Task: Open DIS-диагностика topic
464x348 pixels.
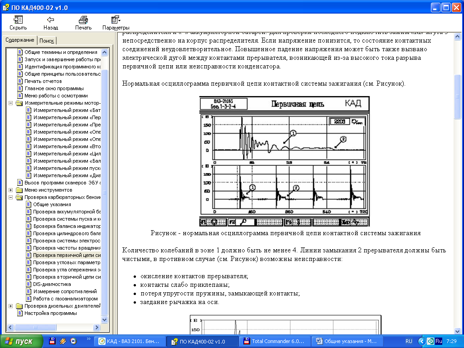Action: click(x=52, y=284)
